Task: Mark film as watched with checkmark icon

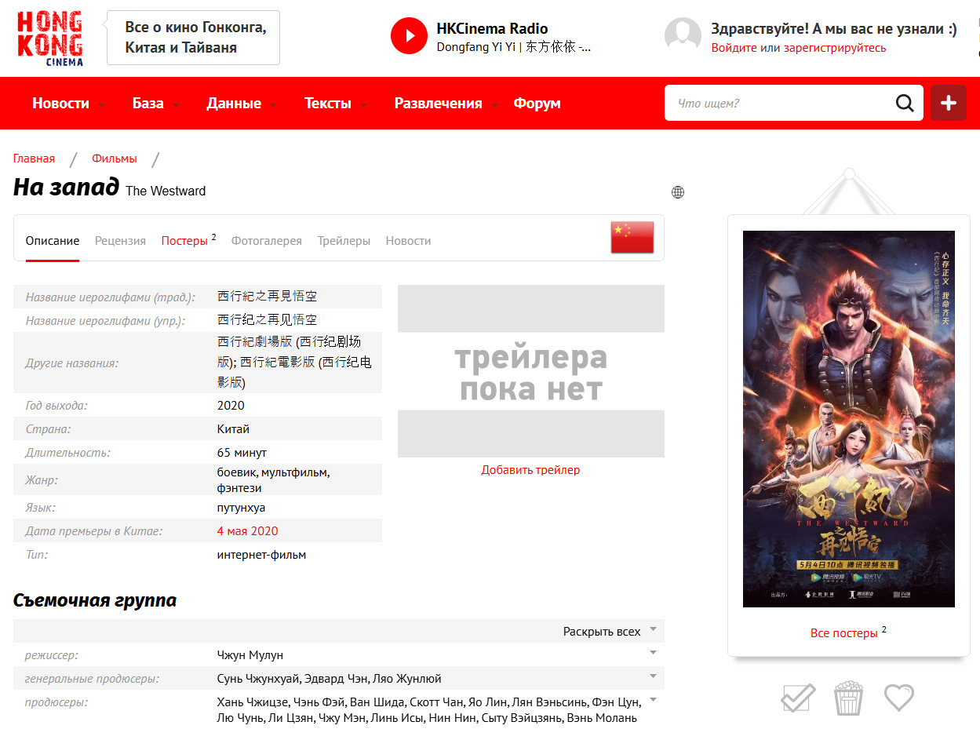Action: coord(798,698)
